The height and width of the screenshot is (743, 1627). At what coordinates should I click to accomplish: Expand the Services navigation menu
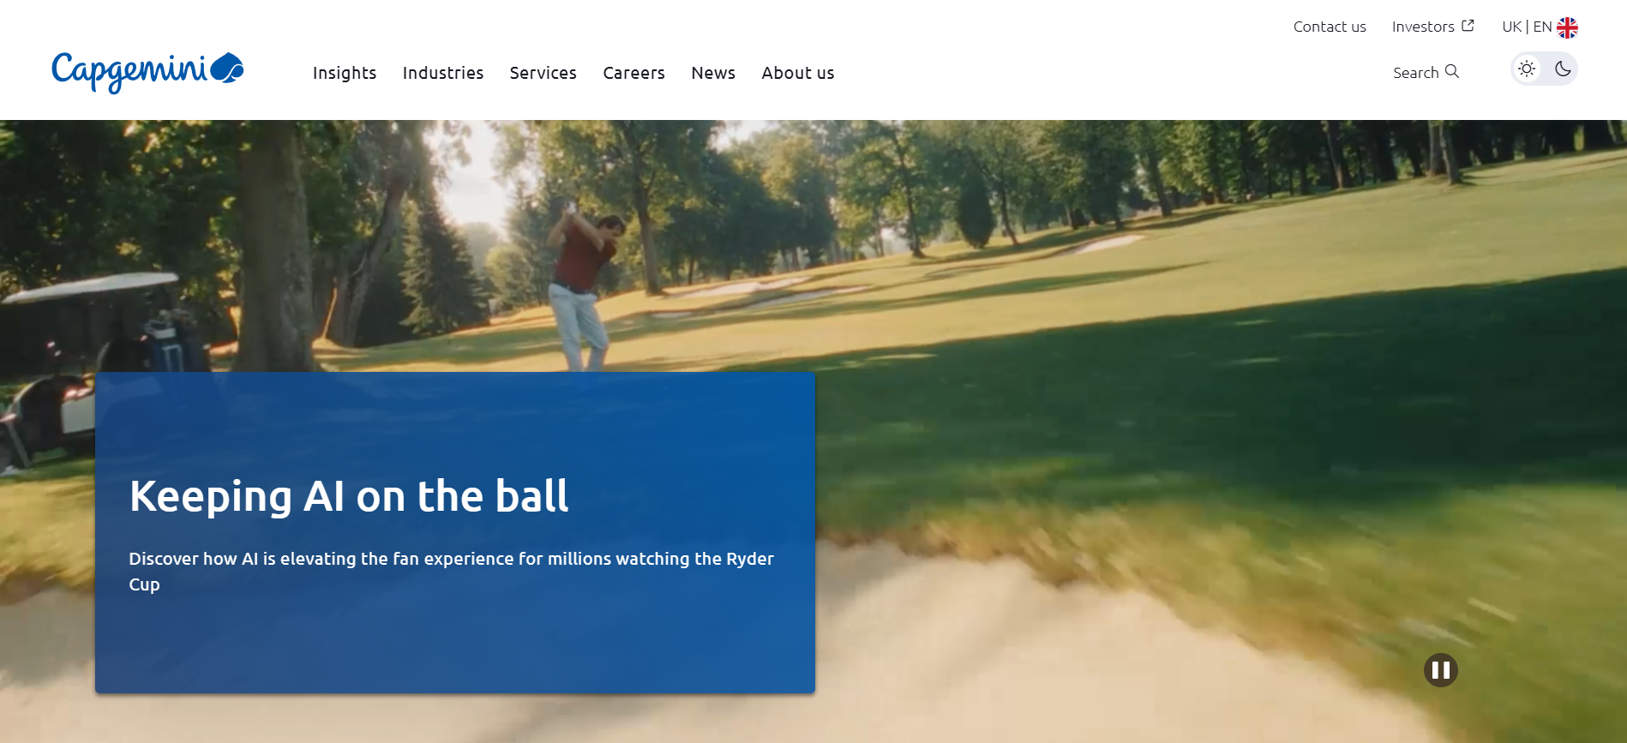pyautogui.click(x=543, y=73)
